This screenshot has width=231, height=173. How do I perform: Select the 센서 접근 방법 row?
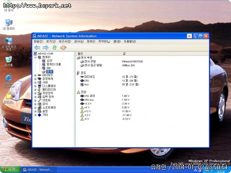[x=93, y=66]
